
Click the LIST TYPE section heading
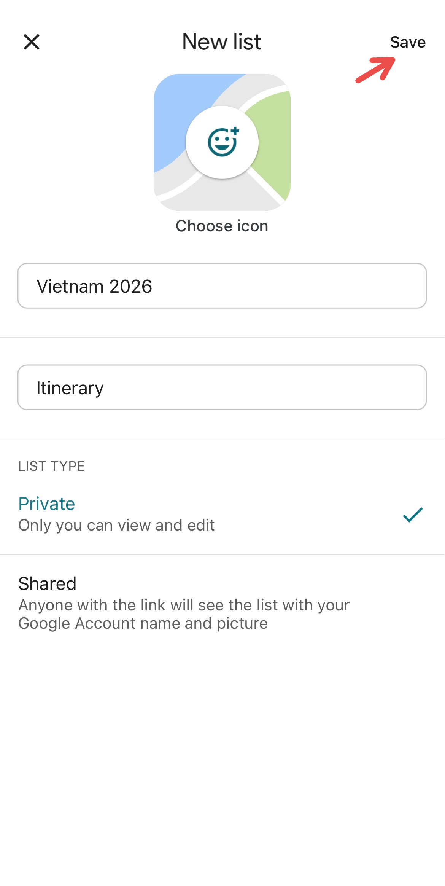(52, 466)
